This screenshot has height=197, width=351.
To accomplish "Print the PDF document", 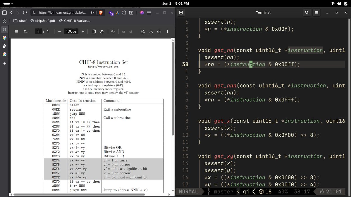I will pyautogui.click(x=159, y=32).
